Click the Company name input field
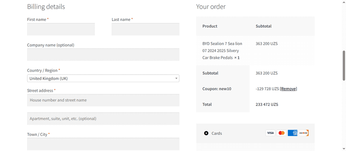The width and height of the screenshot is (346, 151). (103, 55)
